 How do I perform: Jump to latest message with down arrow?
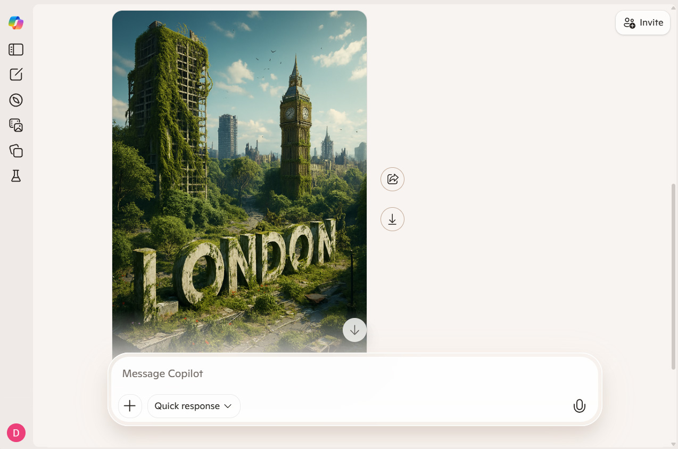(354, 330)
